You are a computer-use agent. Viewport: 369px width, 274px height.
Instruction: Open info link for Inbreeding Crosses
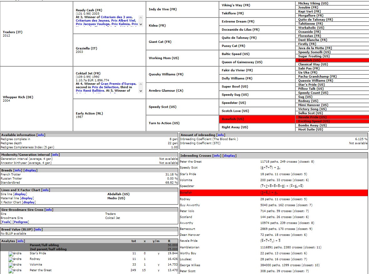pos(217,155)
